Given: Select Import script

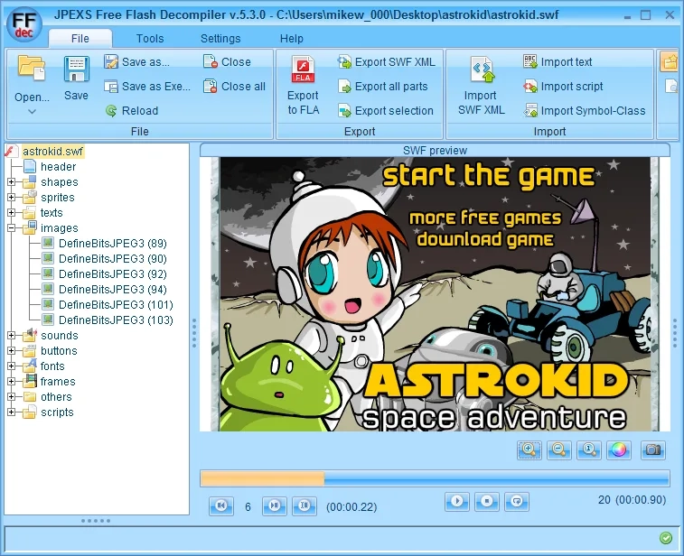Looking at the screenshot, I should [x=563, y=87].
